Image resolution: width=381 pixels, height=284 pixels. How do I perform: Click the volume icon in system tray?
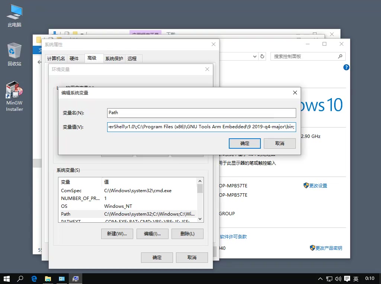pyautogui.click(x=338, y=278)
